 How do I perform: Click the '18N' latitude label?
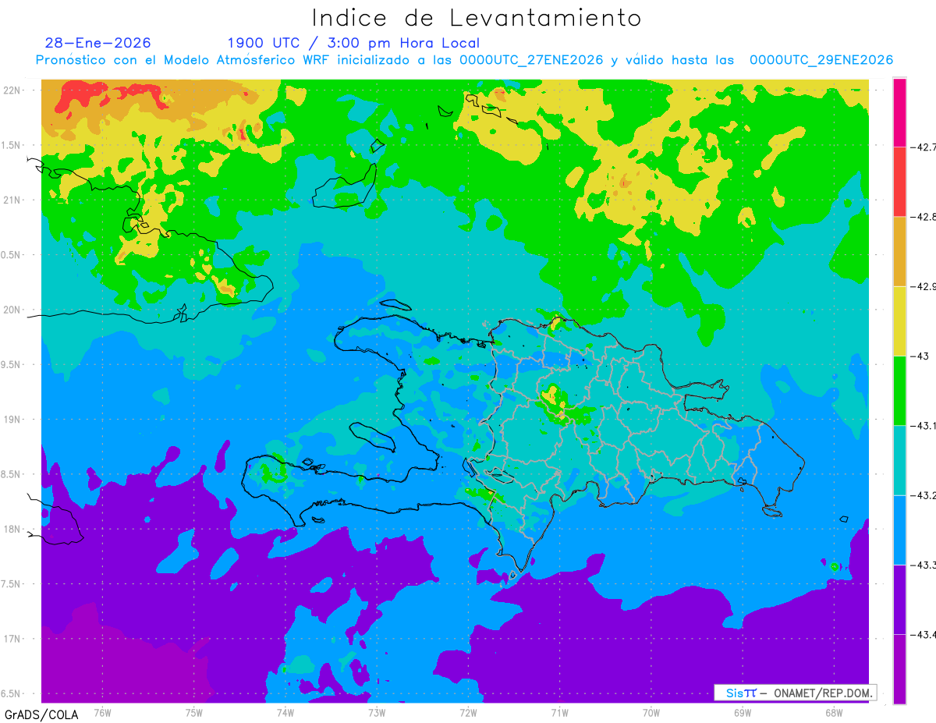(12, 529)
